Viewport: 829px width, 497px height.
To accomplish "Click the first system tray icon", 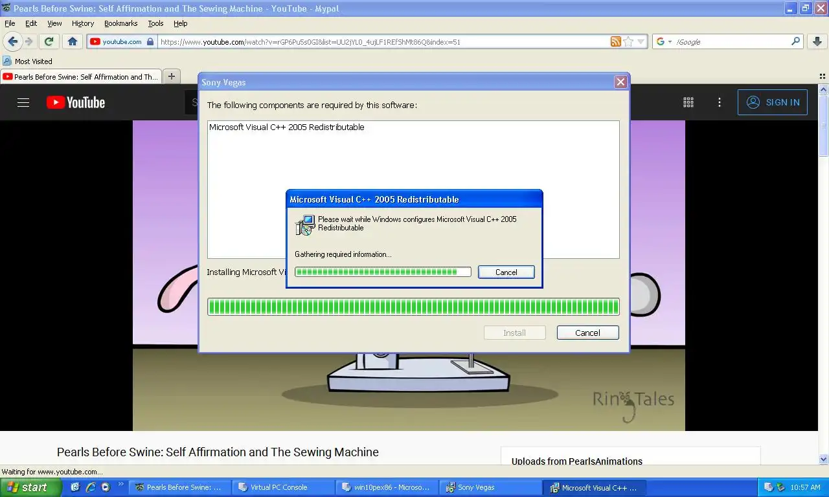I will pos(769,487).
